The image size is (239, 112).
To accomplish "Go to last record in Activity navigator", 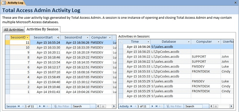I will [157, 106].
